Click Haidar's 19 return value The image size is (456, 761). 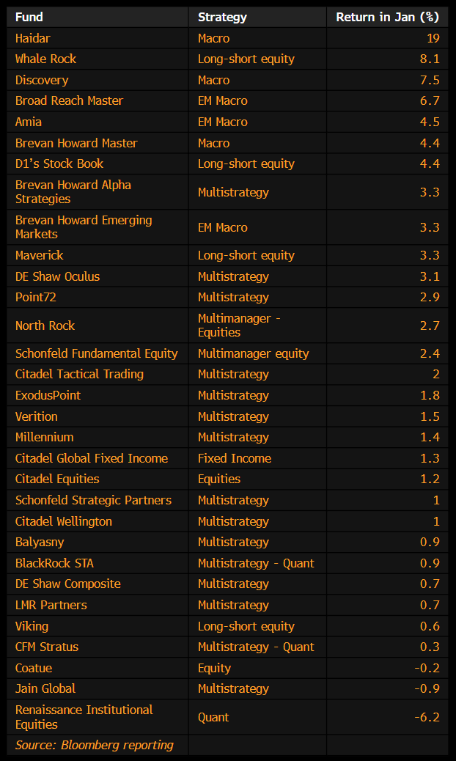[x=433, y=38]
